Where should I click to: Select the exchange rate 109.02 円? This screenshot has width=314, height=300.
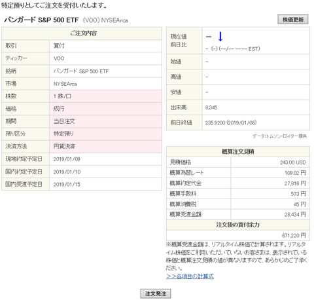coord(295,173)
